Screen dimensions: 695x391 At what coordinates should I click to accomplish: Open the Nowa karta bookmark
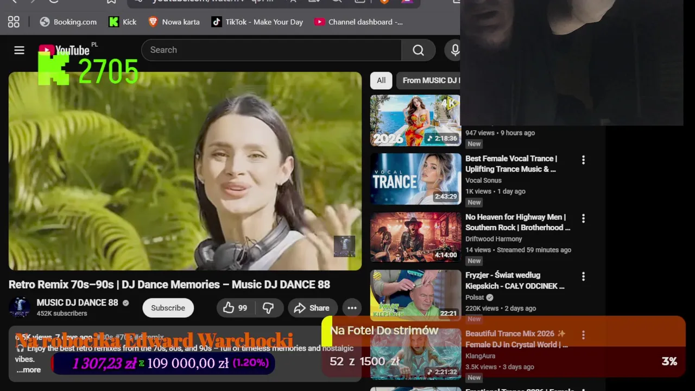tap(174, 22)
